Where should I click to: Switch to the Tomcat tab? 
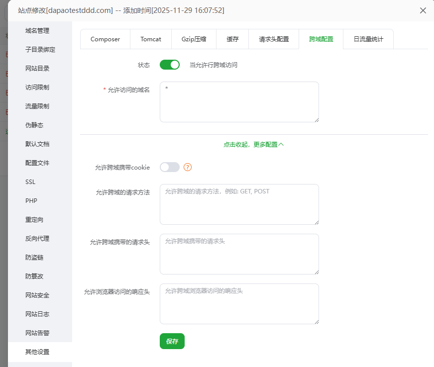(151, 39)
